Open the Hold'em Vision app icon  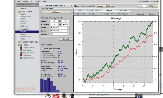(x=21, y=53)
